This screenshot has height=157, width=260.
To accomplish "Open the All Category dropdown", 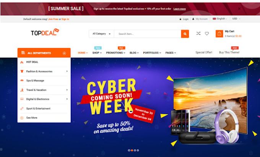I will (101, 34).
